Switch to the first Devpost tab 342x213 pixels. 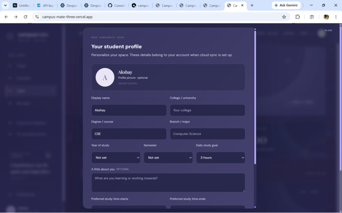tap(69, 5)
